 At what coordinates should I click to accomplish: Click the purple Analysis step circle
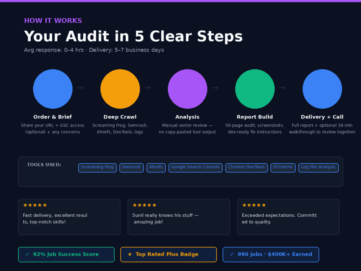click(x=187, y=89)
